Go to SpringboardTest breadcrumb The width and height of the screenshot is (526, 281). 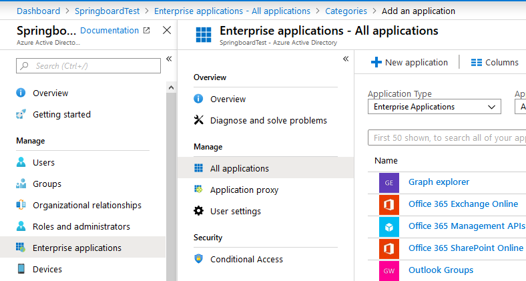(x=107, y=11)
